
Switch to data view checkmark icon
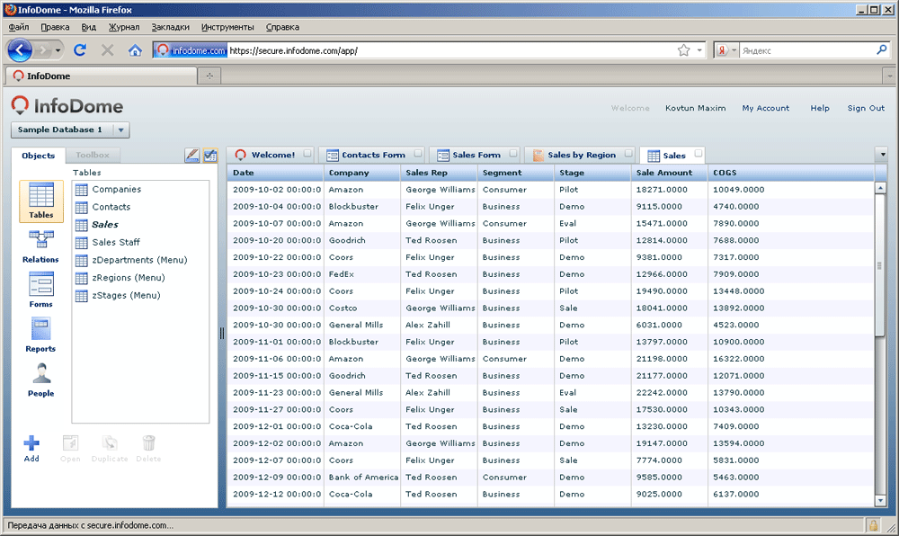click(210, 155)
